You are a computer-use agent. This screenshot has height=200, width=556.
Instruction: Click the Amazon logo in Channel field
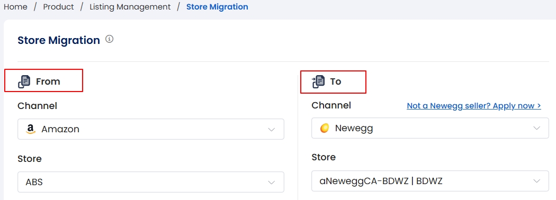point(31,129)
